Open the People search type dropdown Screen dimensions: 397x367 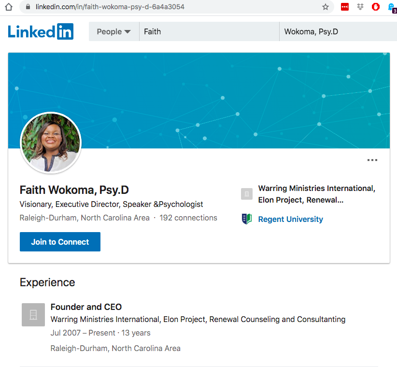tap(114, 31)
